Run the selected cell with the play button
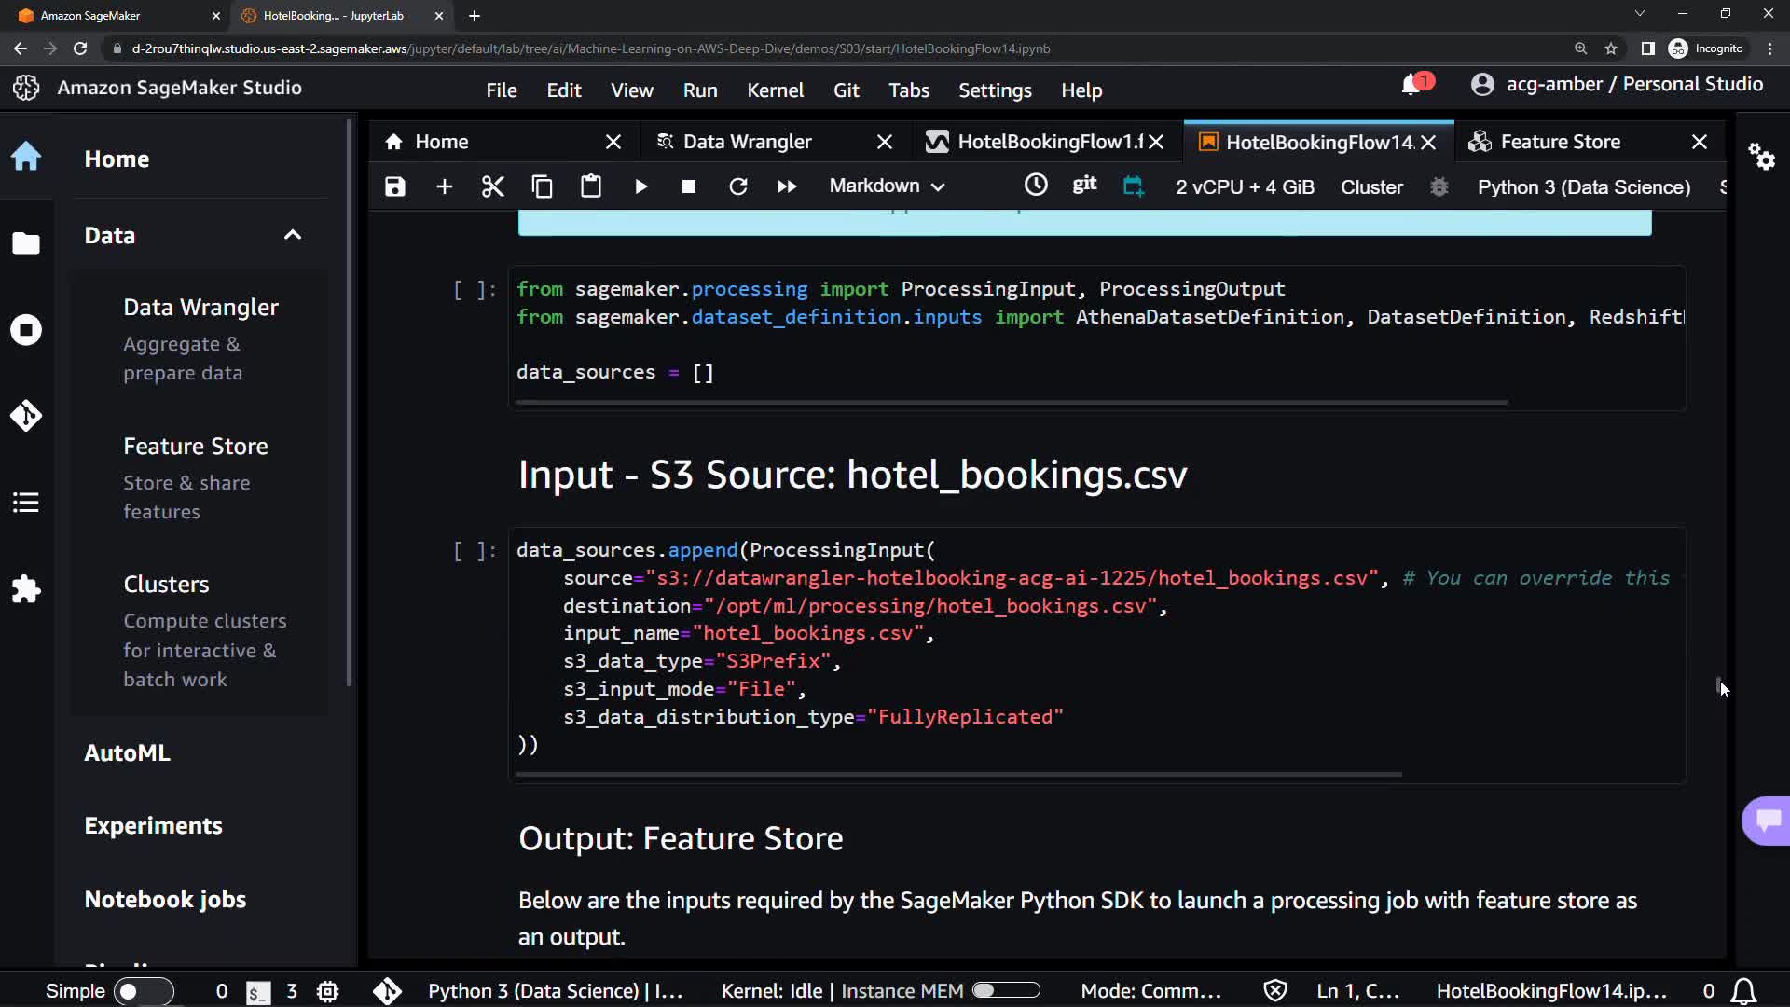Screen dimensions: 1790x1007 point(640,186)
